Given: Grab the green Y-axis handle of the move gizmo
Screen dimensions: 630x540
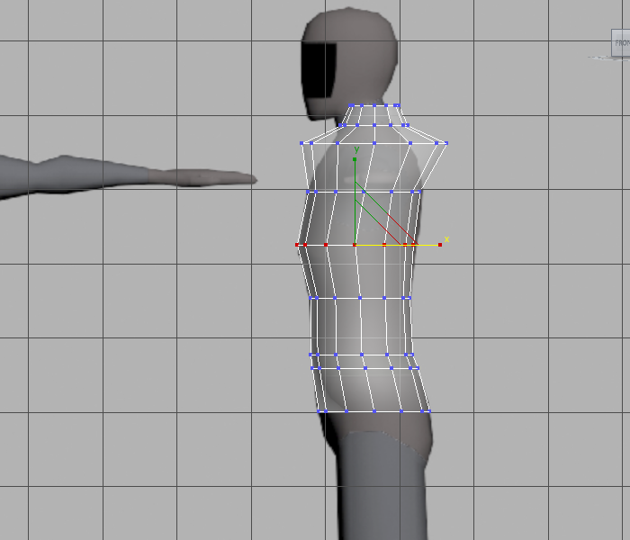Looking at the screenshot, I should click(355, 159).
